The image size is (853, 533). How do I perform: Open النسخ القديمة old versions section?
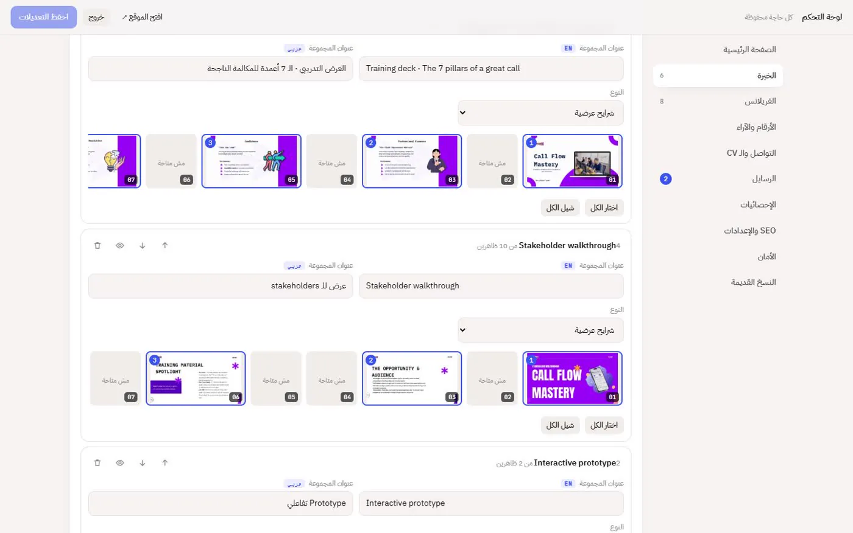click(718, 282)
